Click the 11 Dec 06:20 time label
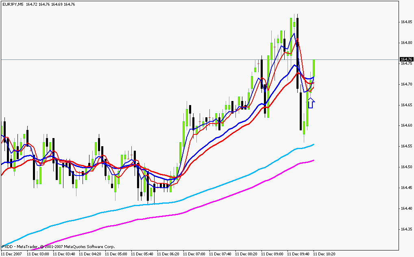The width and height of the screenshot is (414, 257). [x=168, y=254]
